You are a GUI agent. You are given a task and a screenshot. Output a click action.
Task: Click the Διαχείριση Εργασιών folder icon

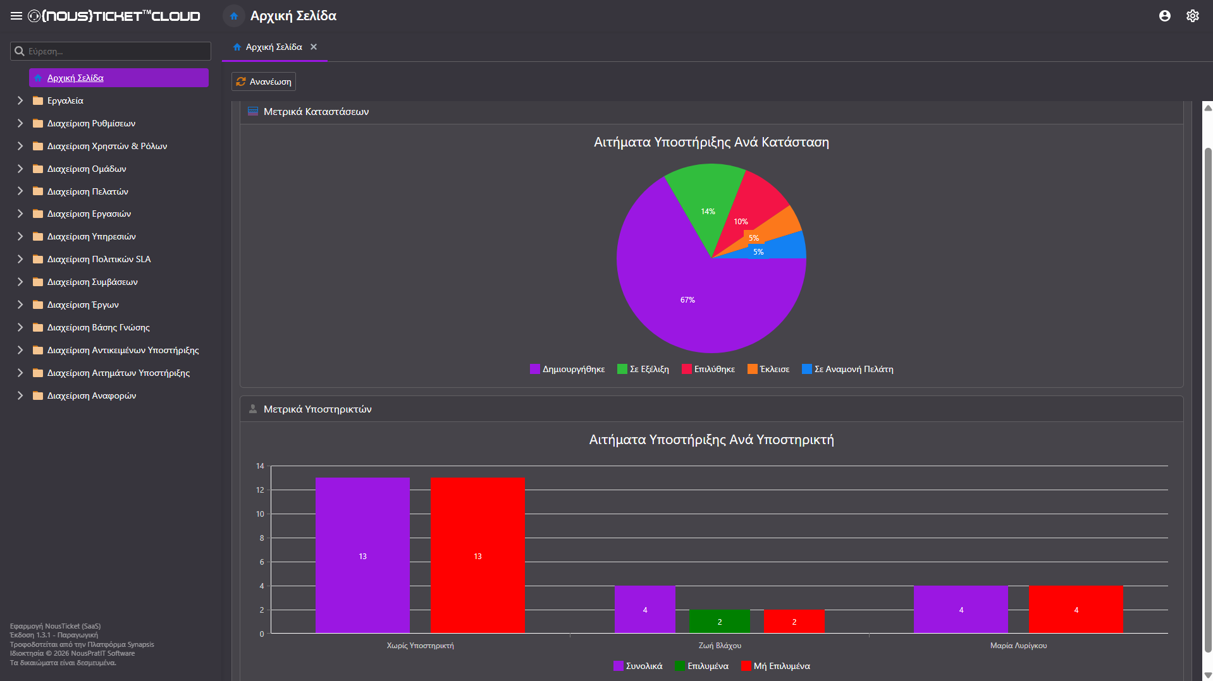(38, 214)
